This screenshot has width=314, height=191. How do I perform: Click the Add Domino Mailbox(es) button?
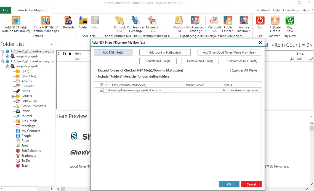coord(165,52)
